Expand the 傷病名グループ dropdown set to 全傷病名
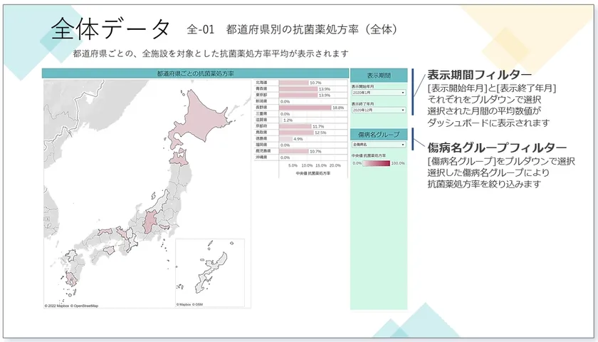The image size is (598, 342). point(378,145)
